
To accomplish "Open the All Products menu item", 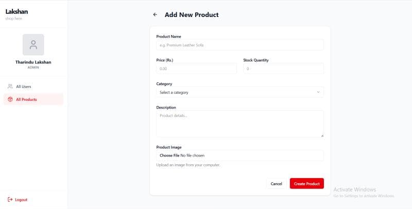I will (x=33, y=99).
